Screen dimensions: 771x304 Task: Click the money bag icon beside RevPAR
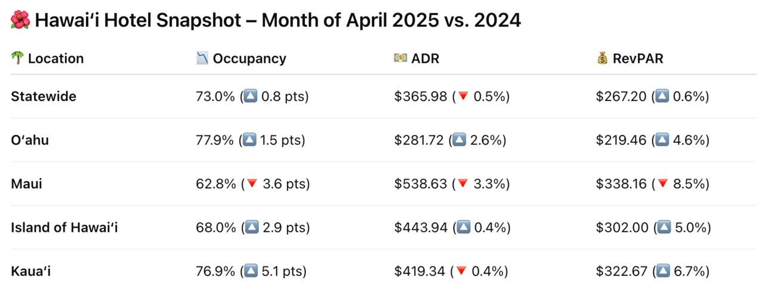(602, 59)
